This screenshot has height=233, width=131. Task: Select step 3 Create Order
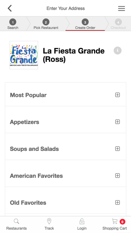85,24
